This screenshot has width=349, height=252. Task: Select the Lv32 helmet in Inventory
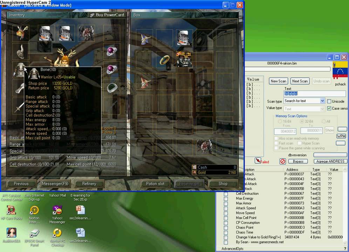[46, 33]
